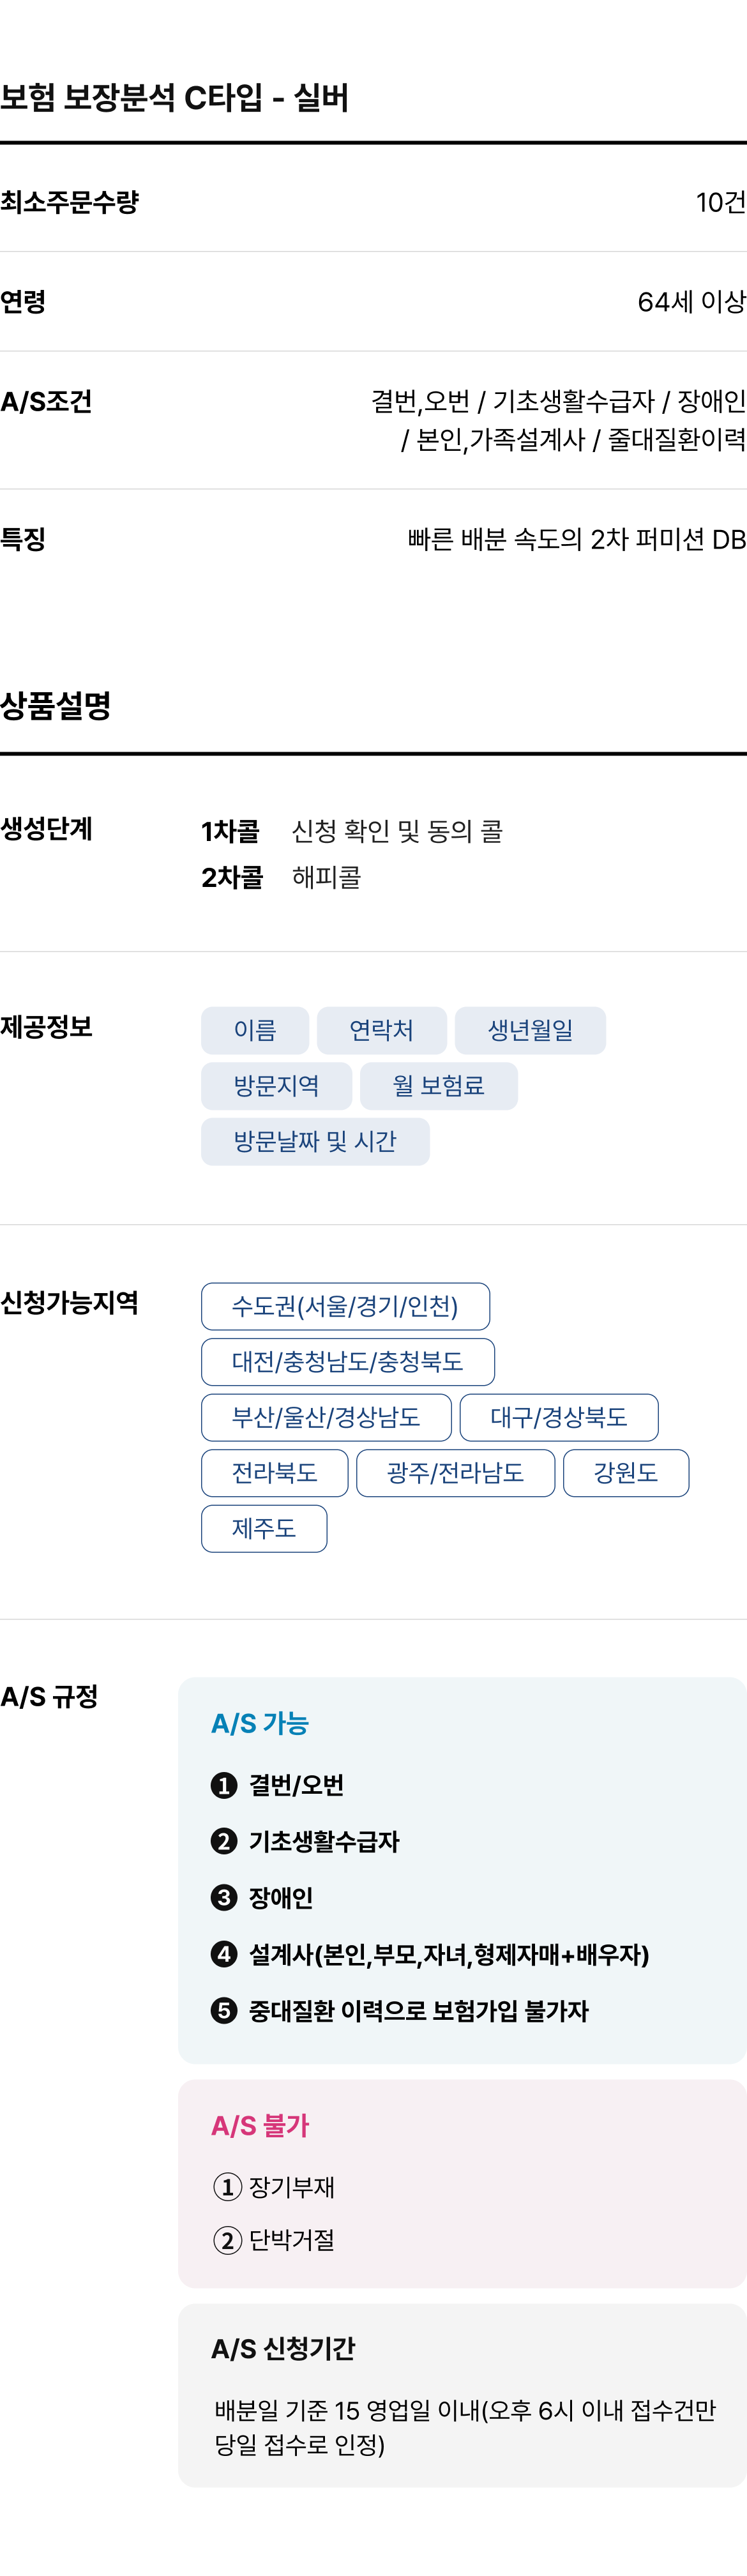Click the circled 1 icon beside 장기부재
This screenshot has width=747, height=2576.
[x=228, y=2187]
